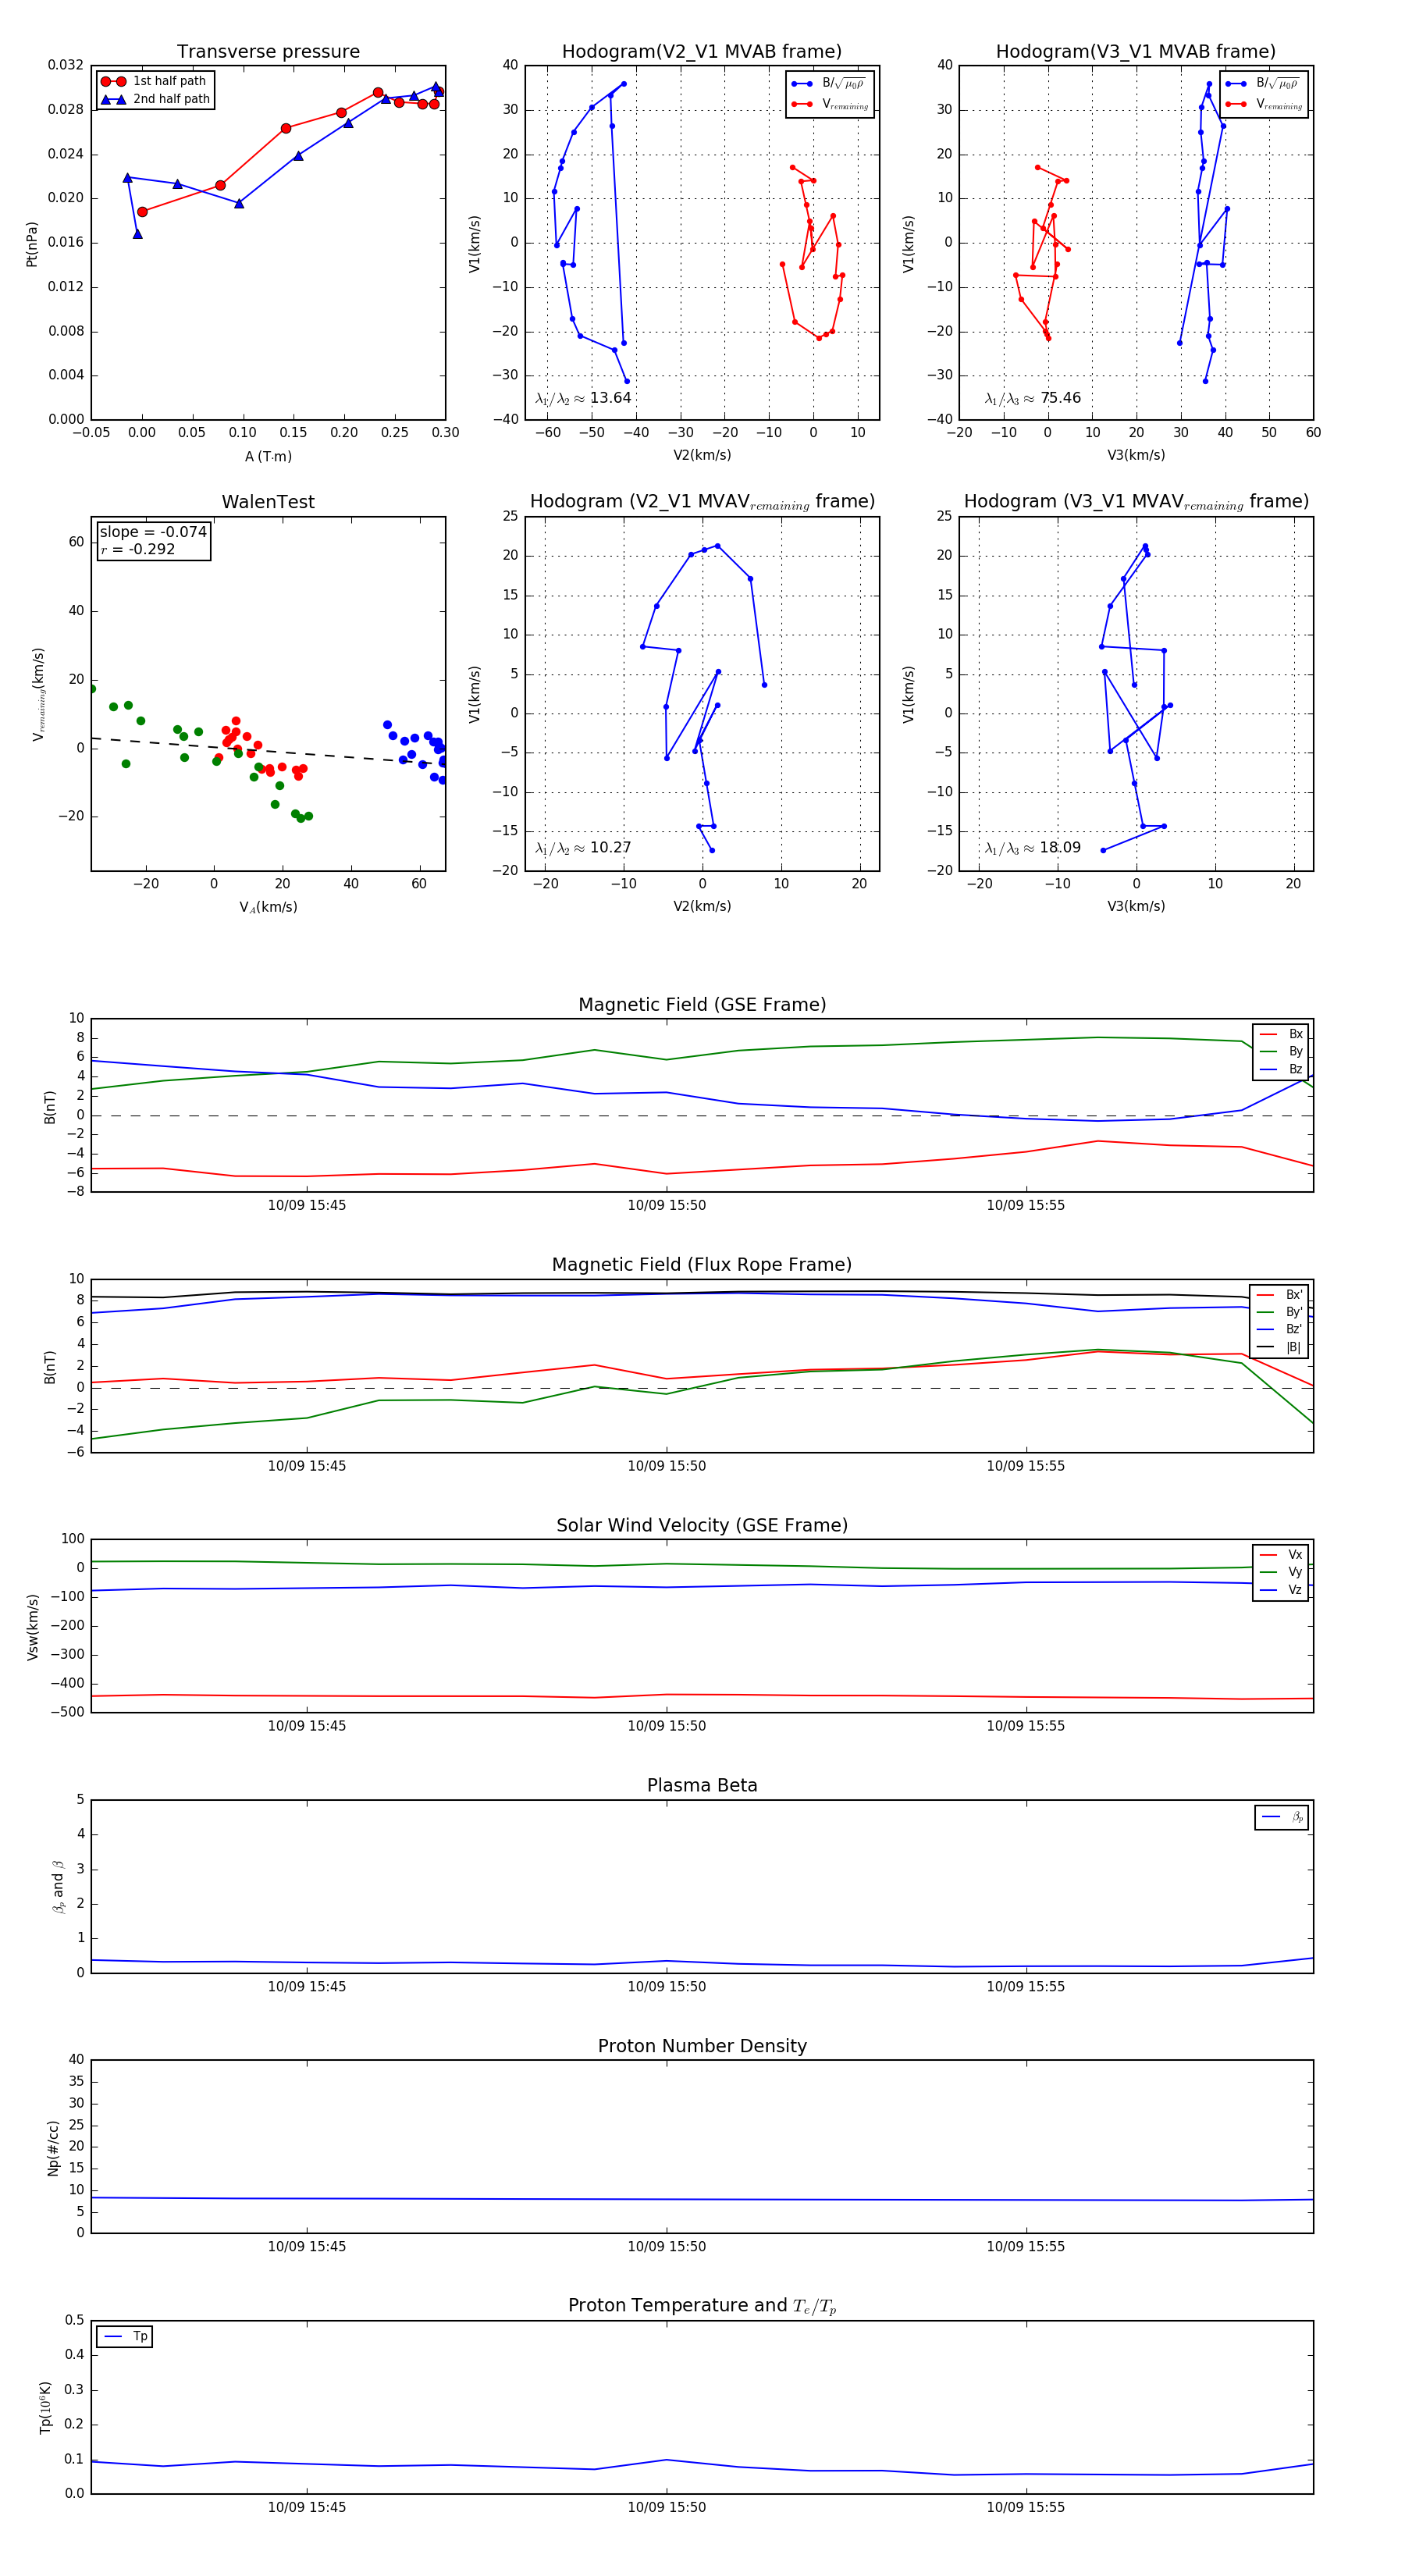This screenshot has height=2576, width=1405.
Task: Click the 'Hodogram(V2_V1 MVAB frame)' title
Action: point(702,52)
